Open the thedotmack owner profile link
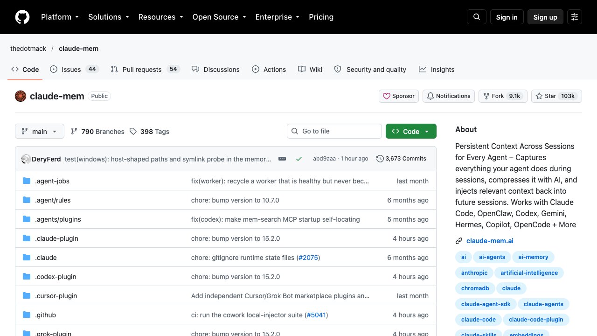The height and width of the screenshot is (336, 597). coord(28,49)
